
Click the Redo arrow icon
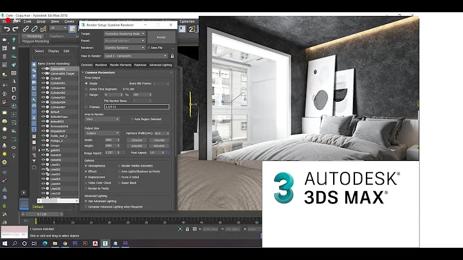pos(15,29)
